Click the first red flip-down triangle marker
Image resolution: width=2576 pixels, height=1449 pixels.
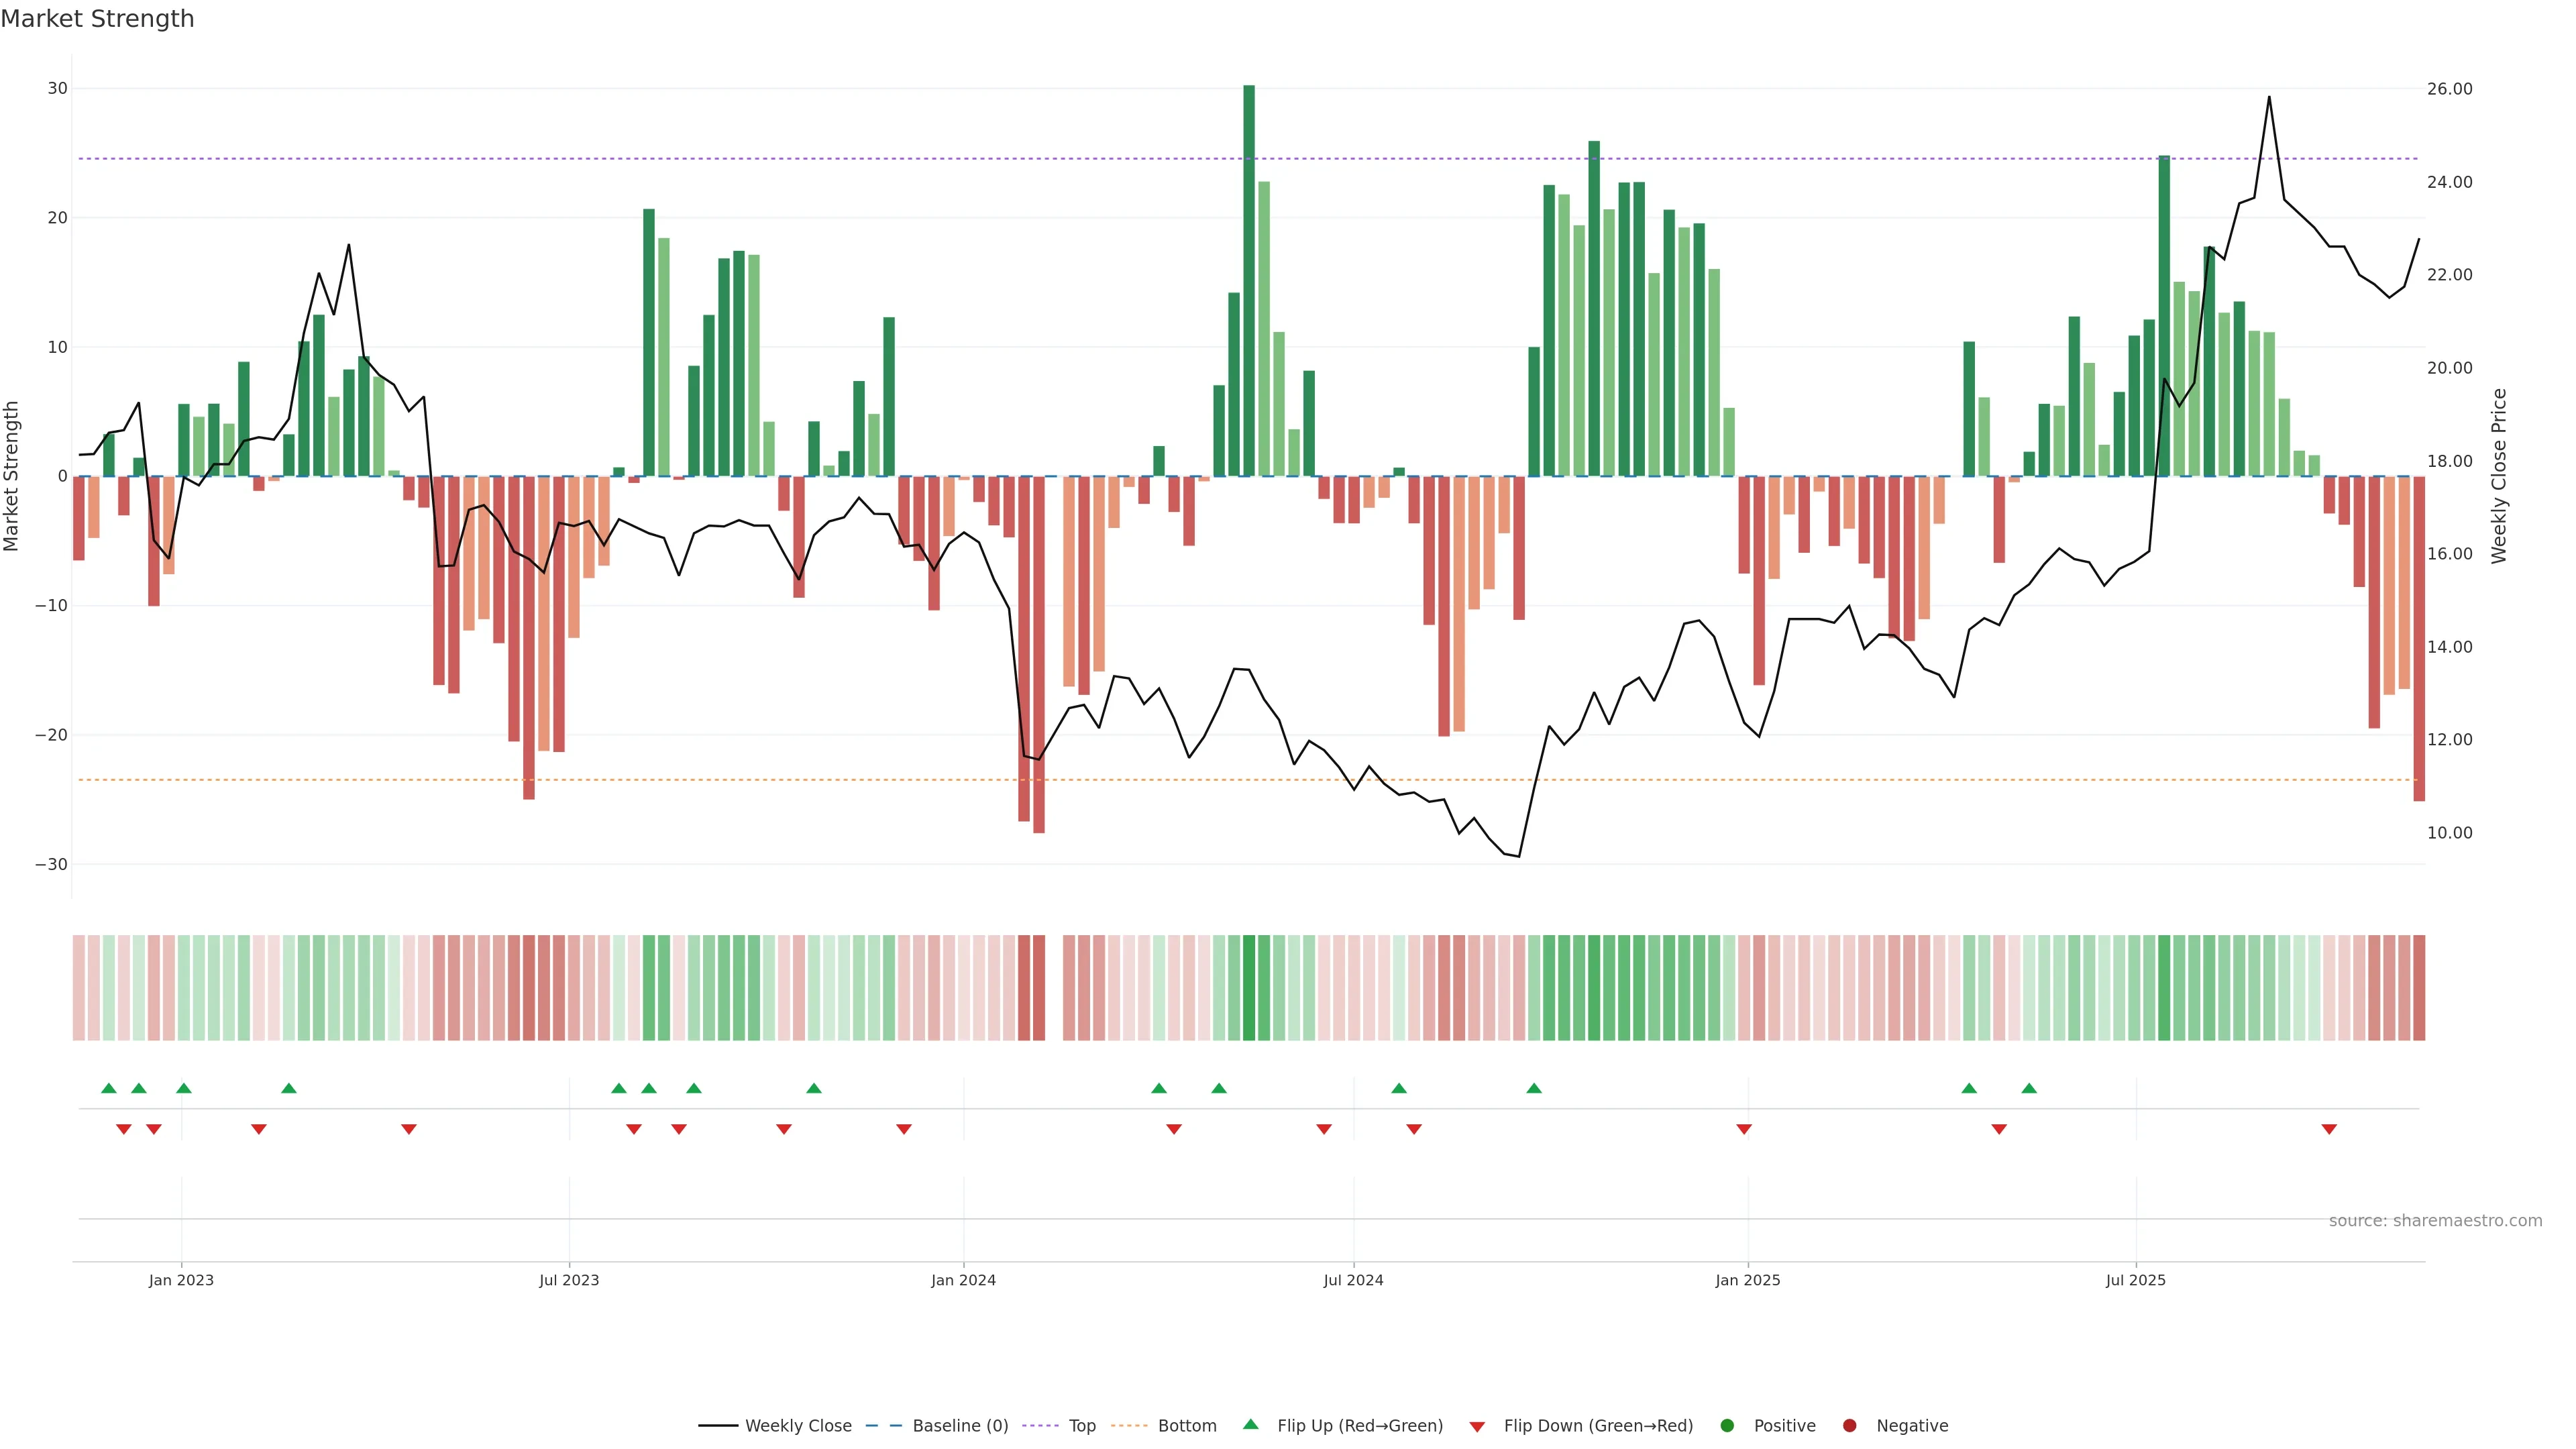124,1129
